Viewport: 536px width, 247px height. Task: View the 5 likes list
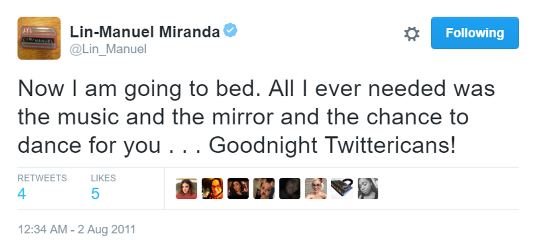[95, 194]
